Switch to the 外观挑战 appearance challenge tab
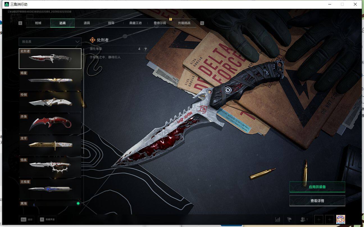This screenshot has width=364, height=227. (184, 23)
